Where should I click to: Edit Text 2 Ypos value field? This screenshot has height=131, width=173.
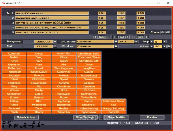point(121,18)
